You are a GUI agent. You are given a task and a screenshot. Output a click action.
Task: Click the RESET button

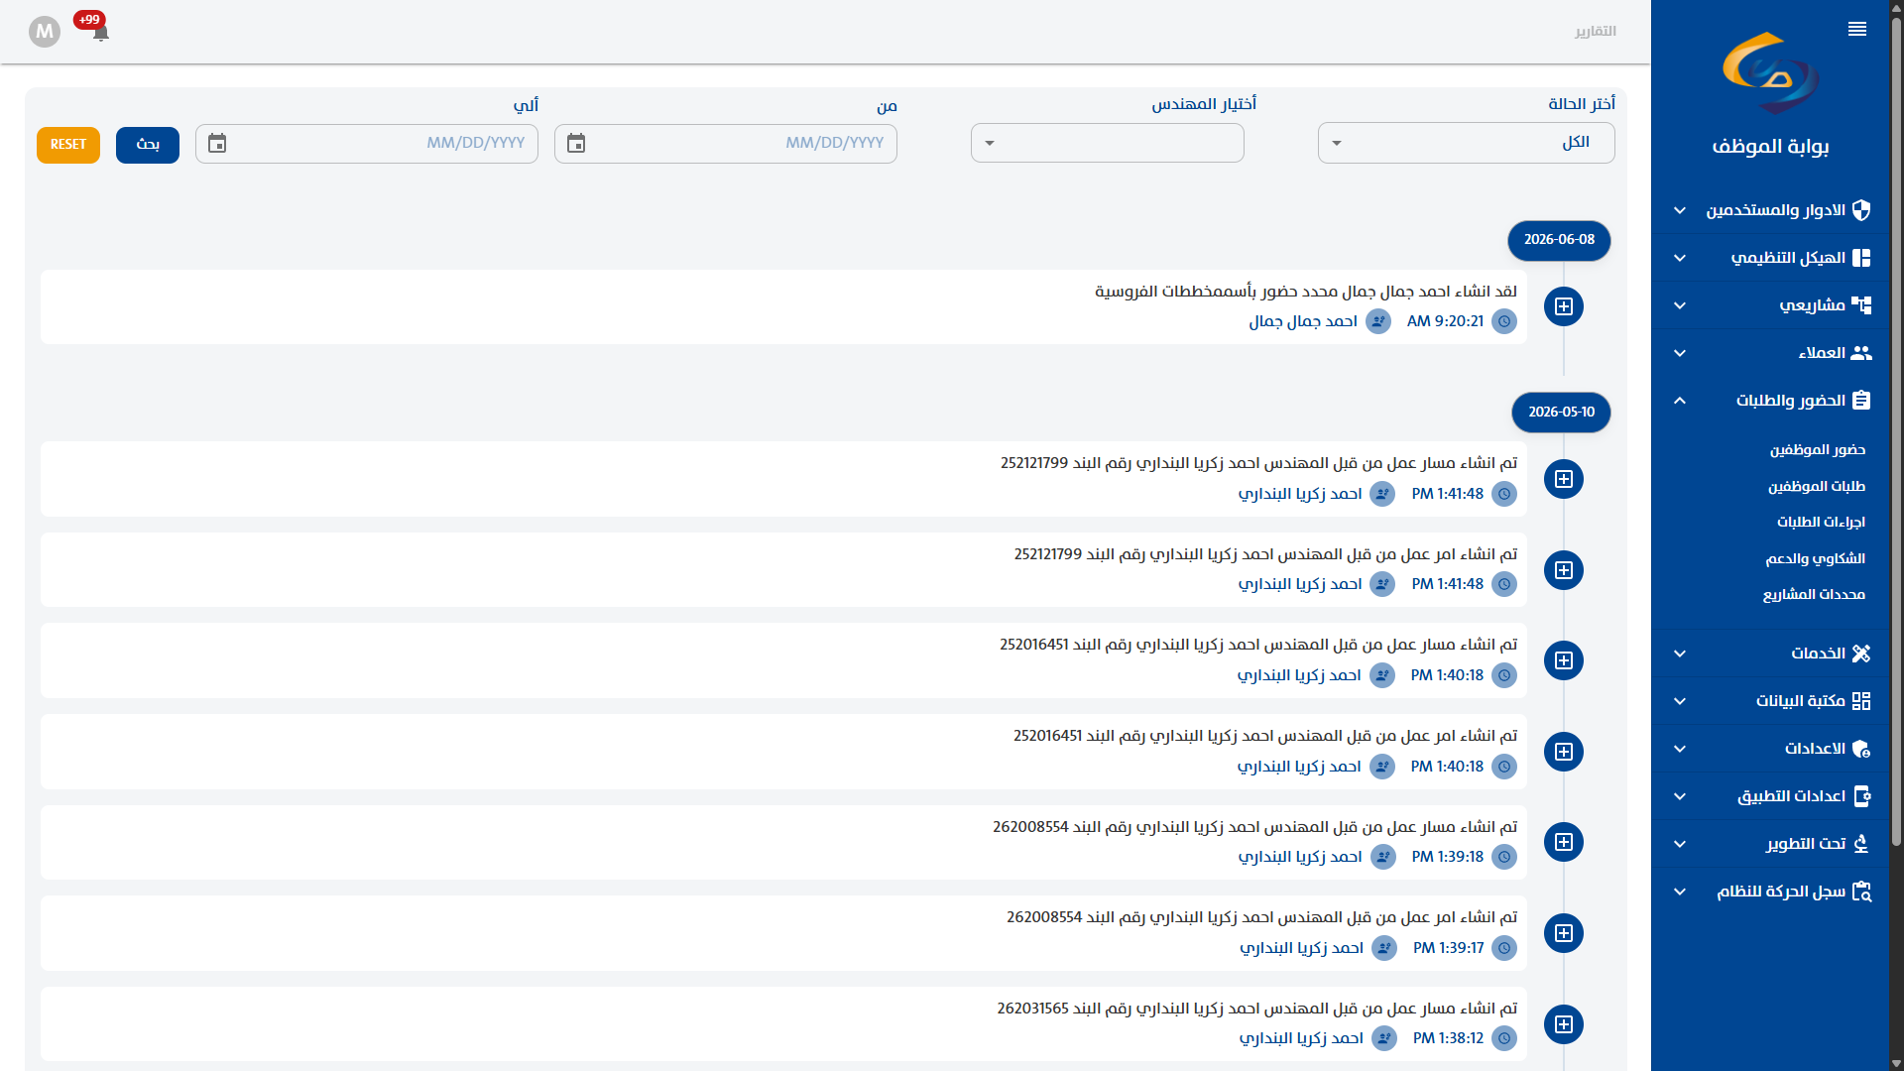point(68,145)
